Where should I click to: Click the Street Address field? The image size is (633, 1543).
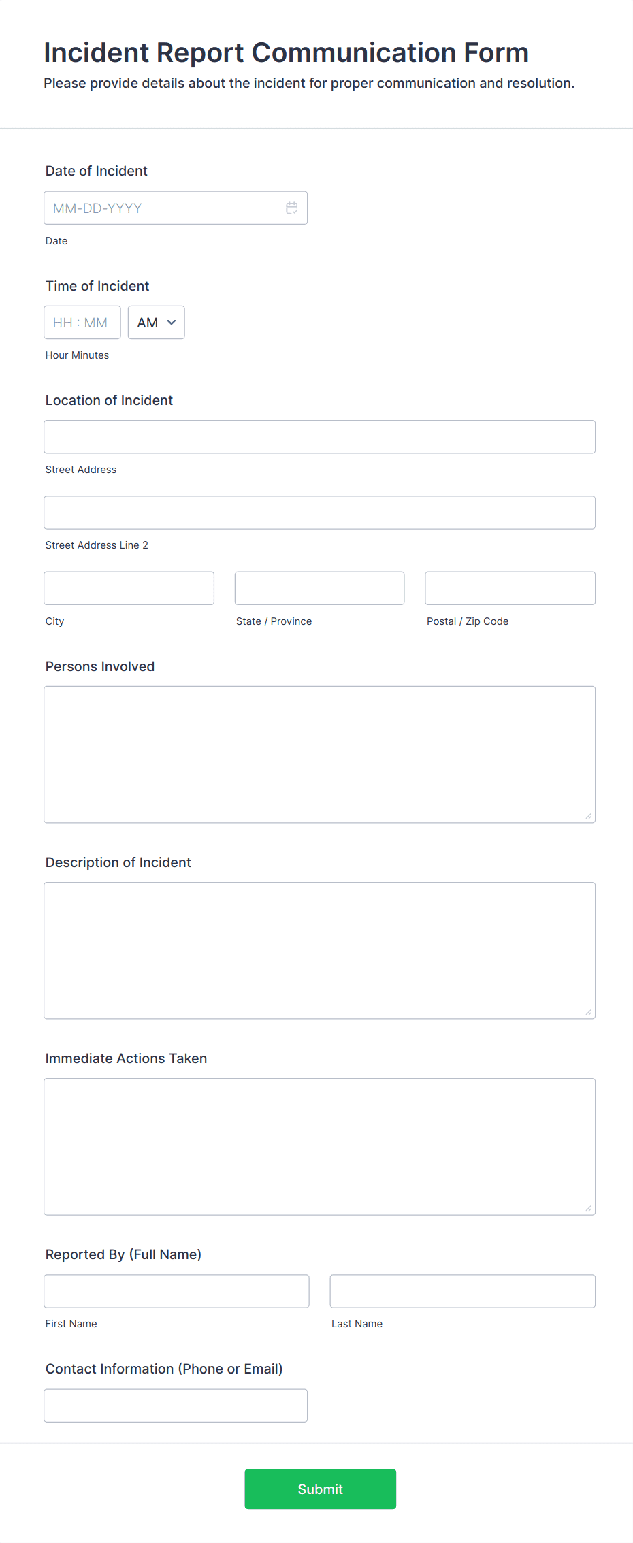(319, 436)
